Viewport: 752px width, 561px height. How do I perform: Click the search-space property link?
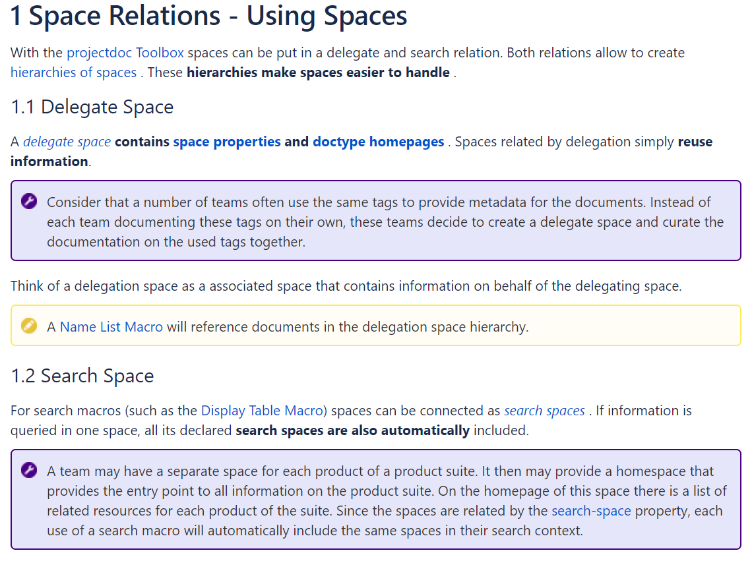pyautogui.click(x=591, y=511)
